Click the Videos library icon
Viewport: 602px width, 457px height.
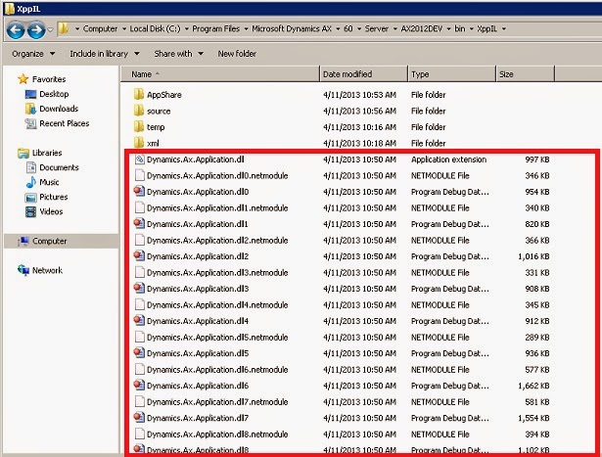30,211
